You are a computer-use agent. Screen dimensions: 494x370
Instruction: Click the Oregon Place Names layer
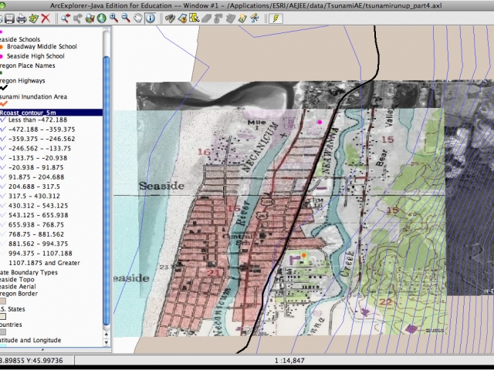[x=28, y=66]
